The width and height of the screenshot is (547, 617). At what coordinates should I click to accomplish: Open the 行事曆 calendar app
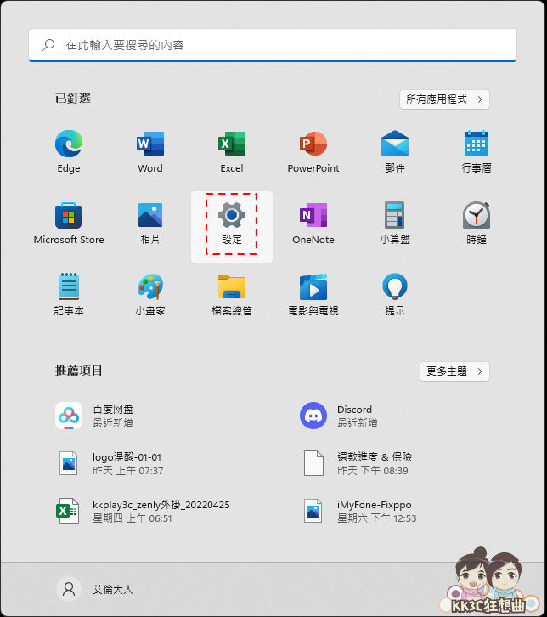coord(477,144)
